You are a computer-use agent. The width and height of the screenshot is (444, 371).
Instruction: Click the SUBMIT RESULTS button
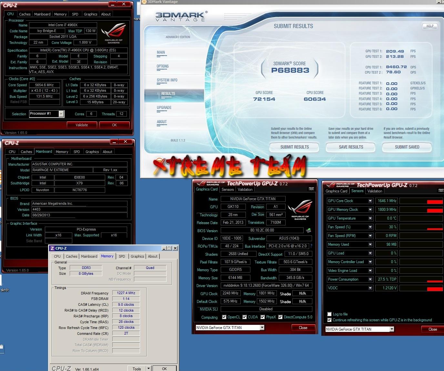295,147
